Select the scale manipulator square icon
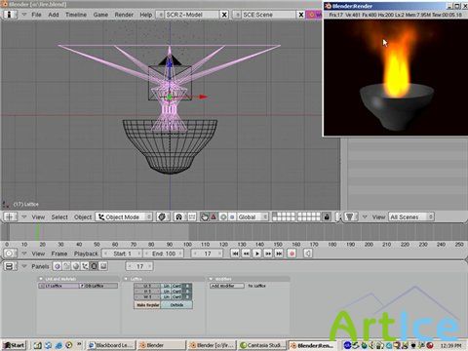Viewport: 468px width, 351px height. tap(232, 216)
